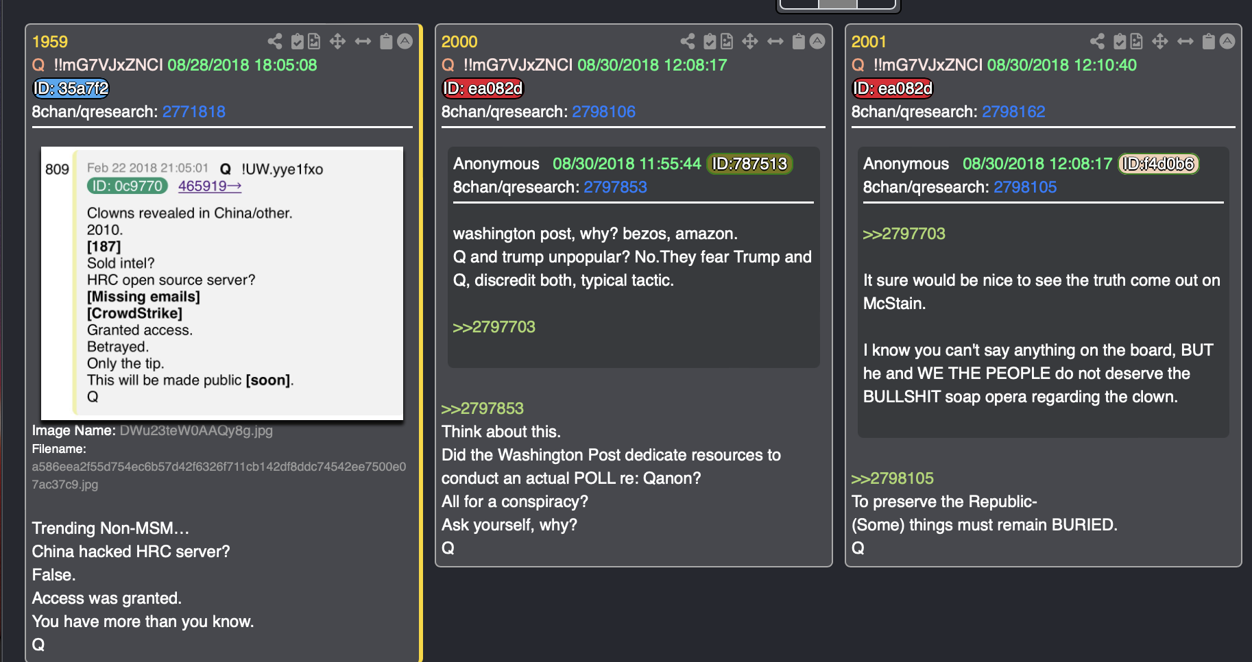Click the >>2797703 reply reference in post 2000
This screenshot has width=1252, height=662.
(494, 327)
